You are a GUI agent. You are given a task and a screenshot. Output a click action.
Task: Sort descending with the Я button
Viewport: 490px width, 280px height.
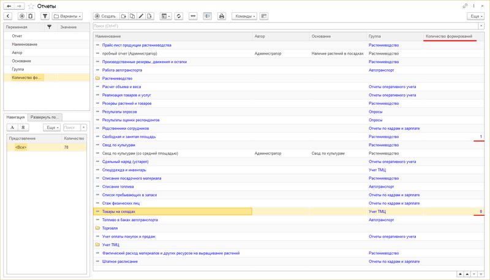[x=23, y=127]
